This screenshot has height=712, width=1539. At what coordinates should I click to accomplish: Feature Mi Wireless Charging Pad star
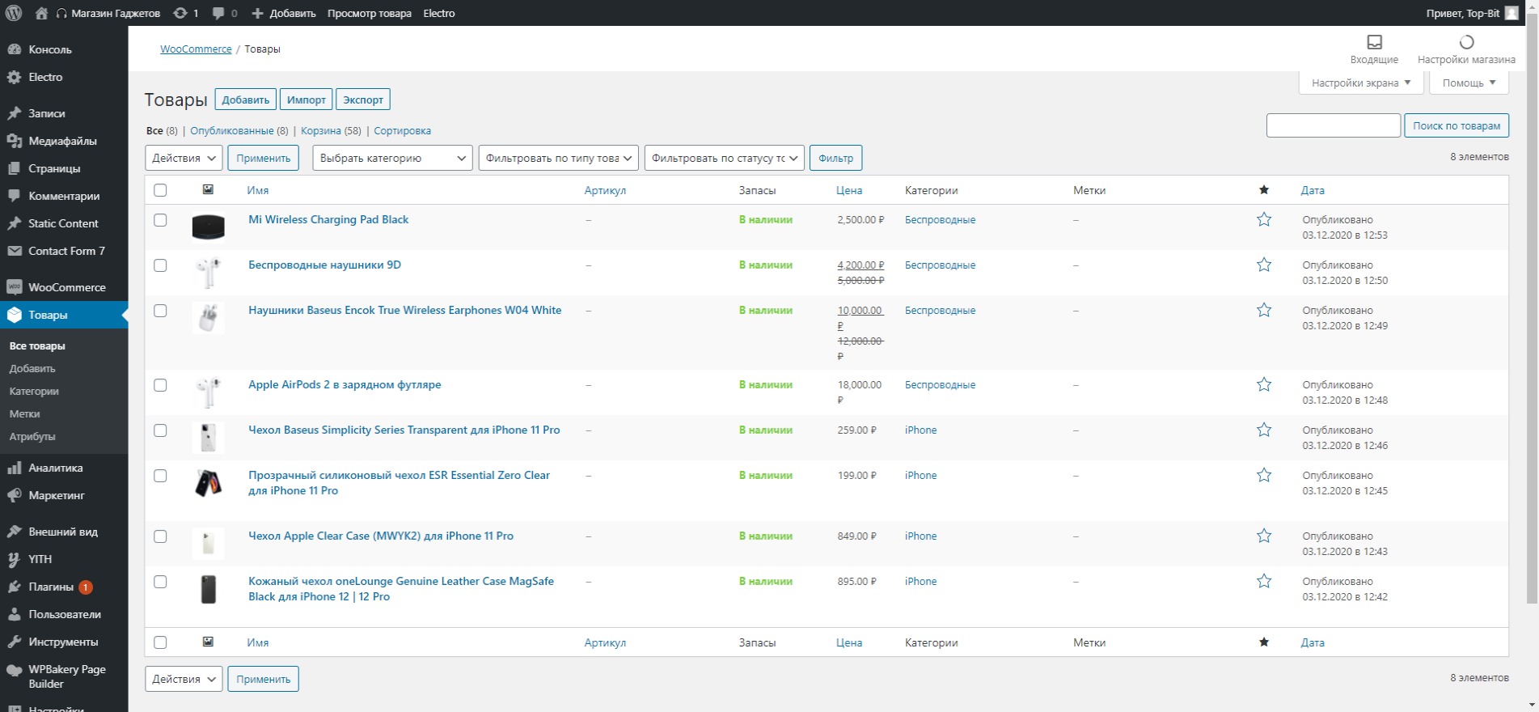pos(1264,219)
